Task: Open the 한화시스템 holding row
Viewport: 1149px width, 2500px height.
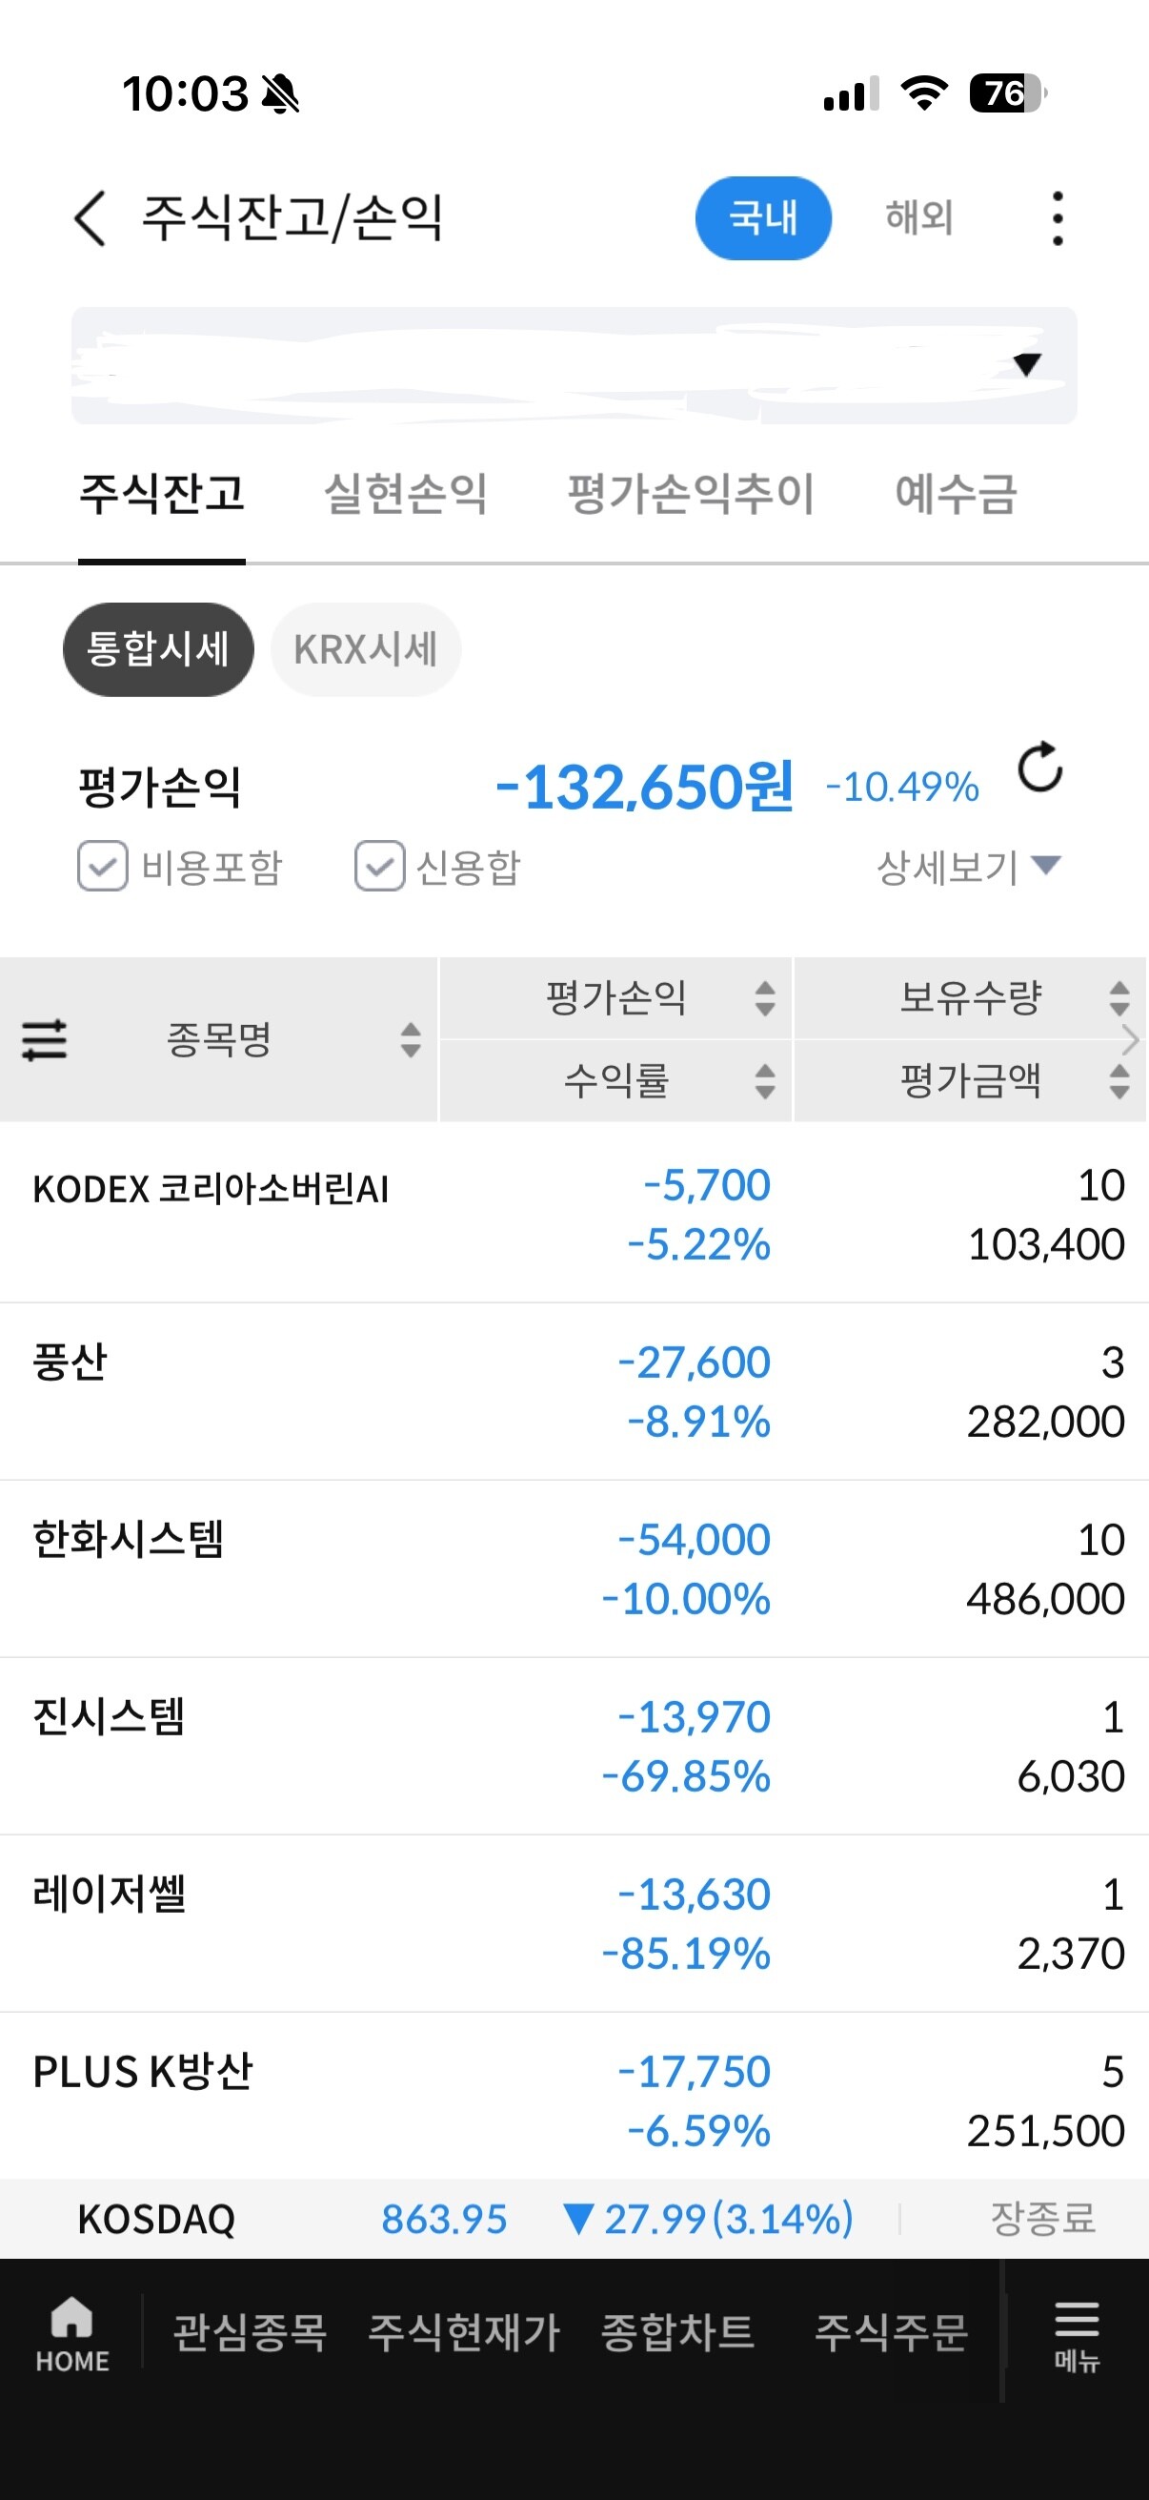Action: (574, 1568)
